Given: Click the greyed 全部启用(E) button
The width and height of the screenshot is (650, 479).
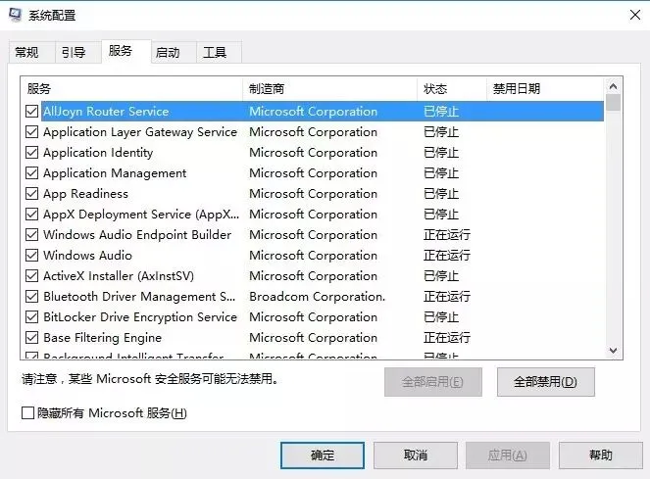Looking at the screenshot, I should pyautogui.click(x=432, y=382).
